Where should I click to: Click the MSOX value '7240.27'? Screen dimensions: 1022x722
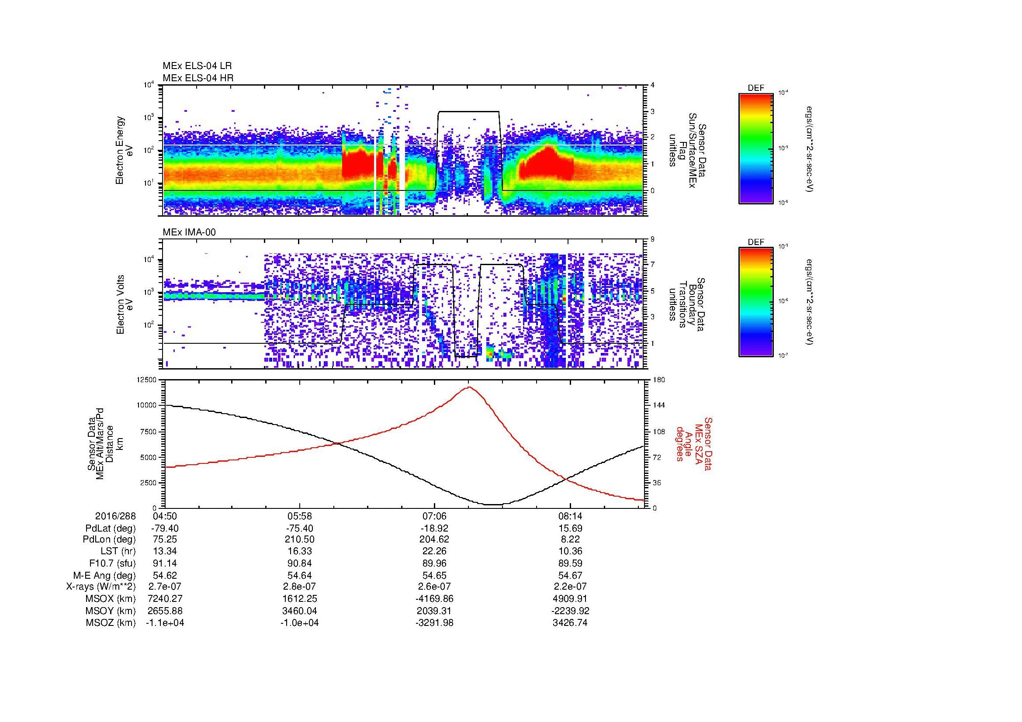pos(165,599)
